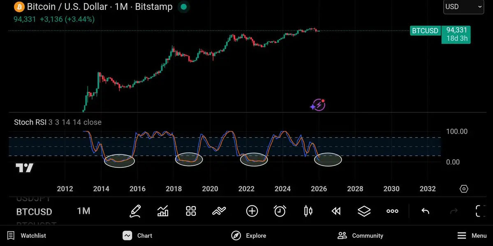Open the three-dots more options
Image resolution: width=493 pixels, height=246 pixels.
tap(392, 211)
